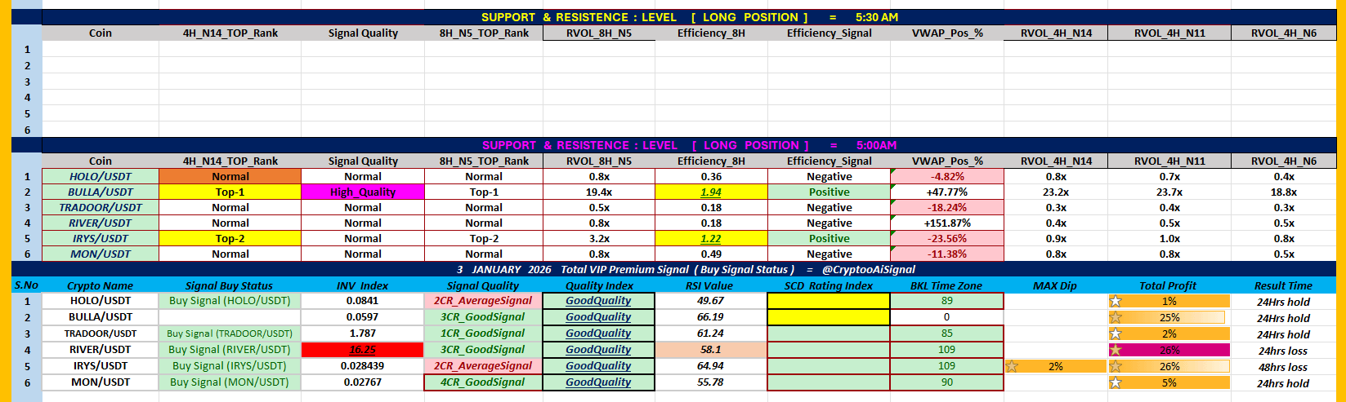
Task: Click the BULLA/USDT coin cell in the 5:00AM table
Action: tap(101, 192)
